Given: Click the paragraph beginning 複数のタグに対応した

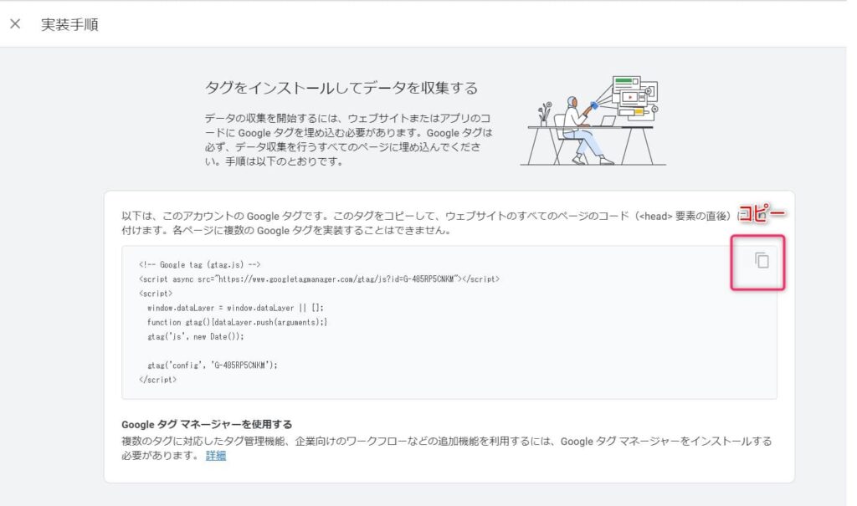Looking at the screenshot, I should pyautogui.click(x=447, y=448).
